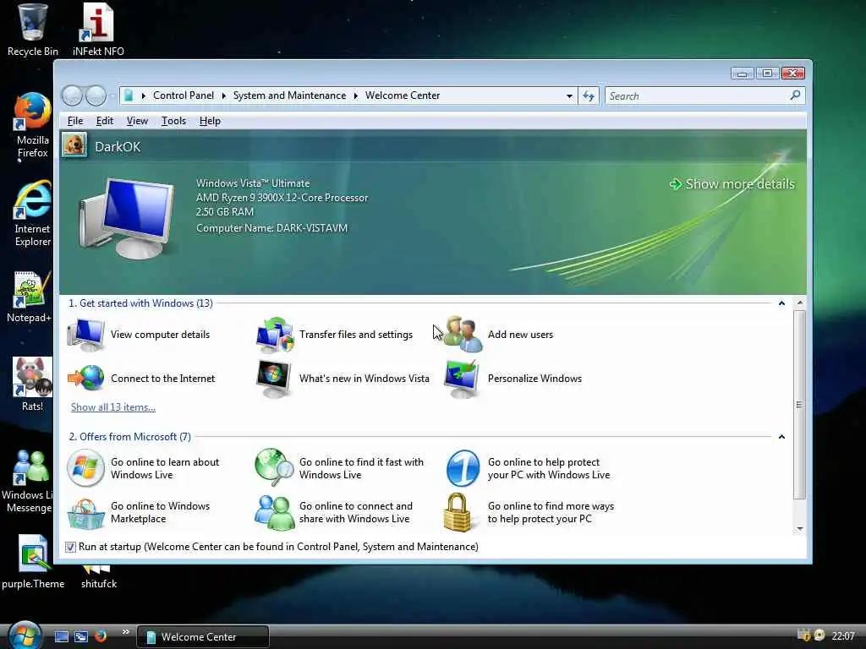
Task: Collapse Get started with Windows section
Action: click(x=781, y=303)
